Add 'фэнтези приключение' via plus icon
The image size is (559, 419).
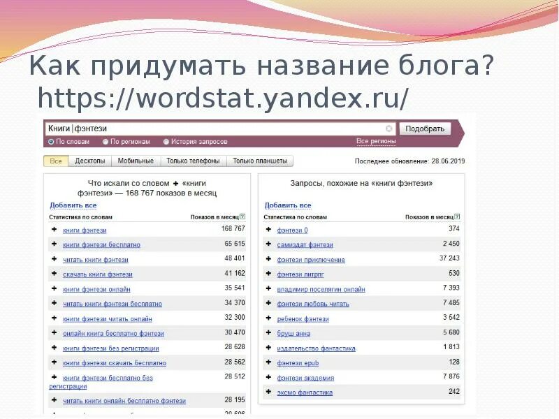(x=269, y=259)
